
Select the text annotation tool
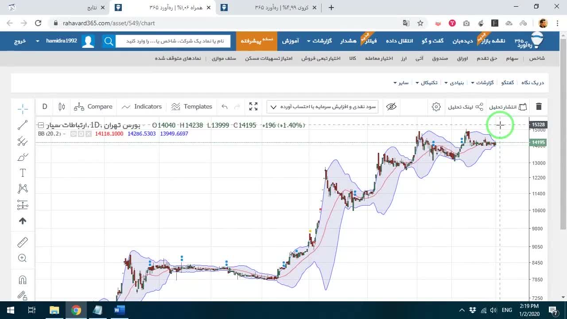point(23,173)
